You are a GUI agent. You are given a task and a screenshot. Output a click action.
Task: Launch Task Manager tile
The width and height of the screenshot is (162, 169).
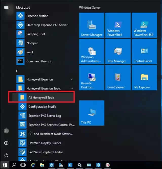pos(118,52)
